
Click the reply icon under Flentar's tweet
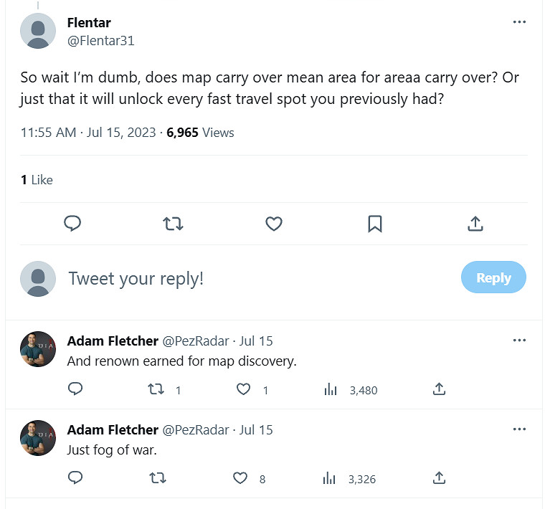(x=72, y=224)
